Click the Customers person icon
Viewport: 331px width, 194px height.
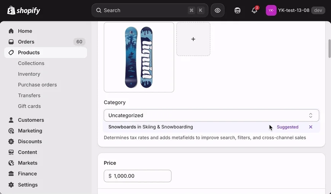pos(11,120)
